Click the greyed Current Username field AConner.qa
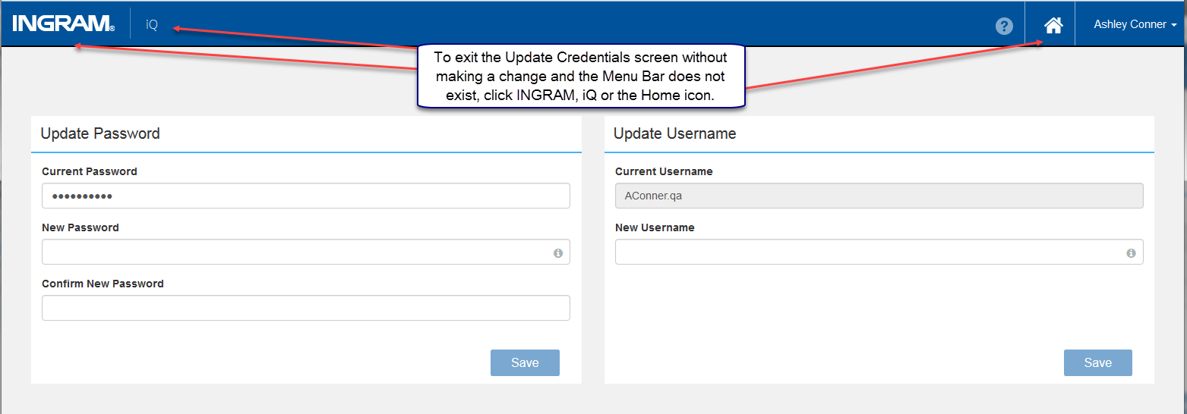Screen dimensions: 1187x414 pyautogui.click(x=879, y=196)
